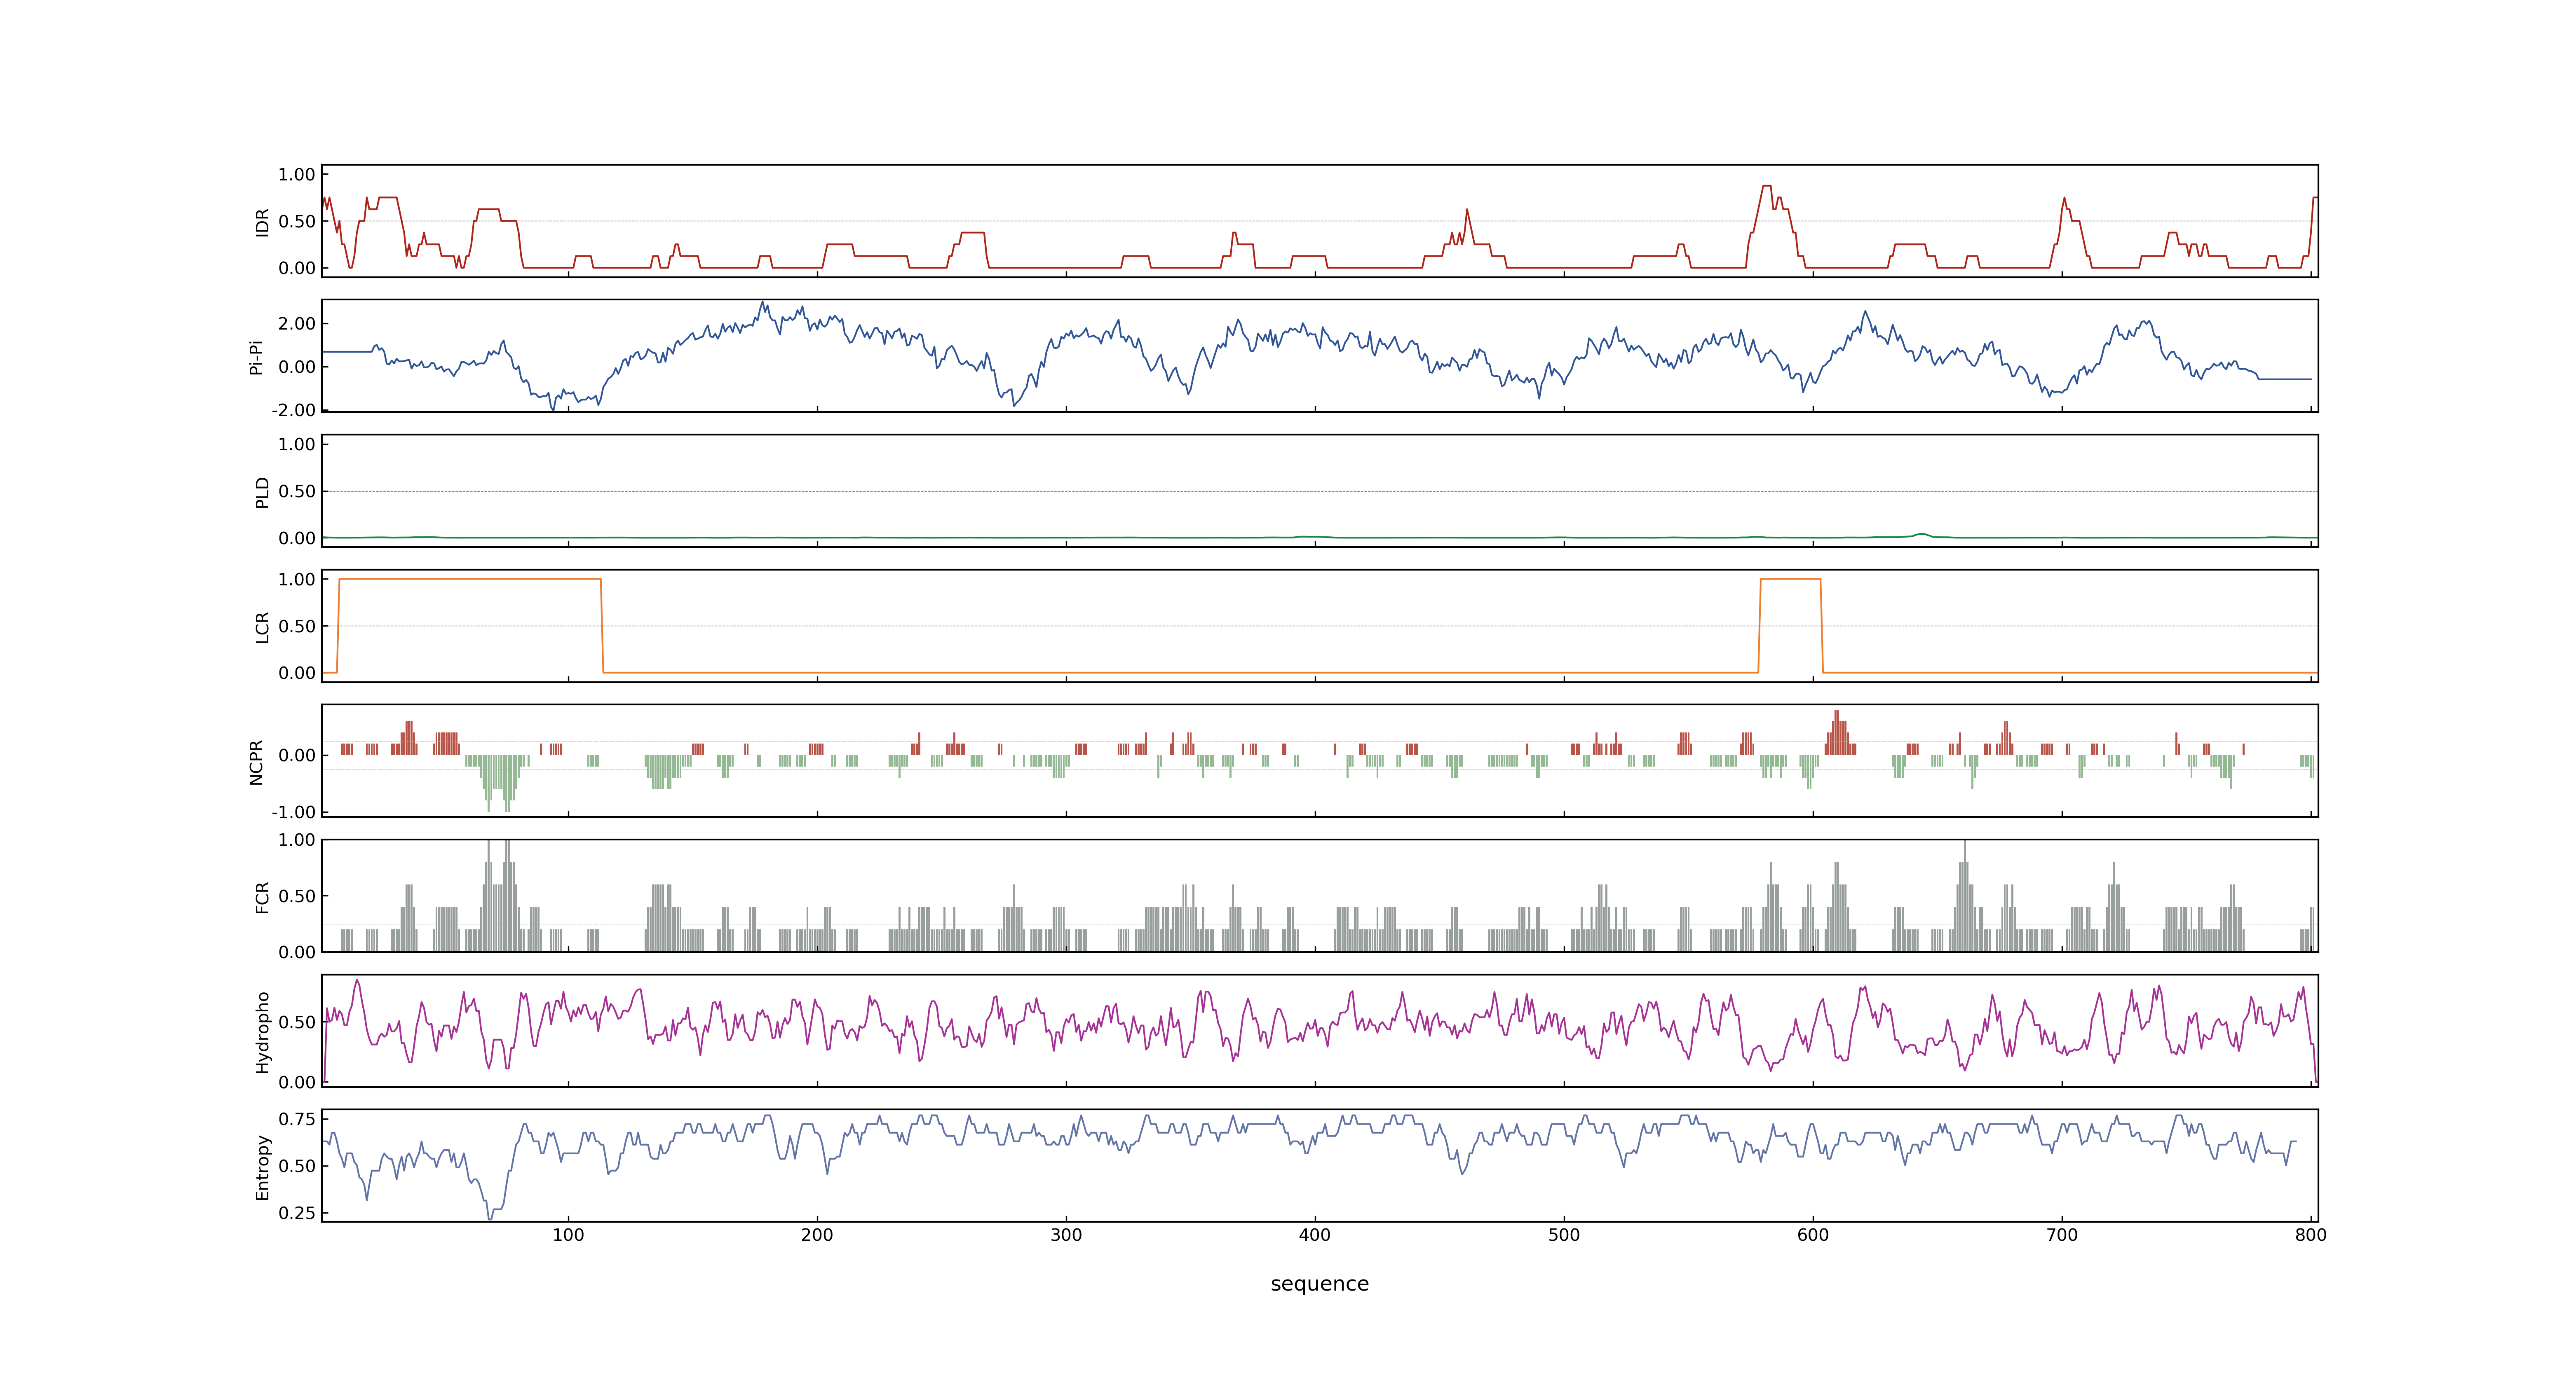This screenshot has width=2576, height=1373.
Task: Click the 0.00 tick on NCPR axis
Action: (x=297, y=756)
